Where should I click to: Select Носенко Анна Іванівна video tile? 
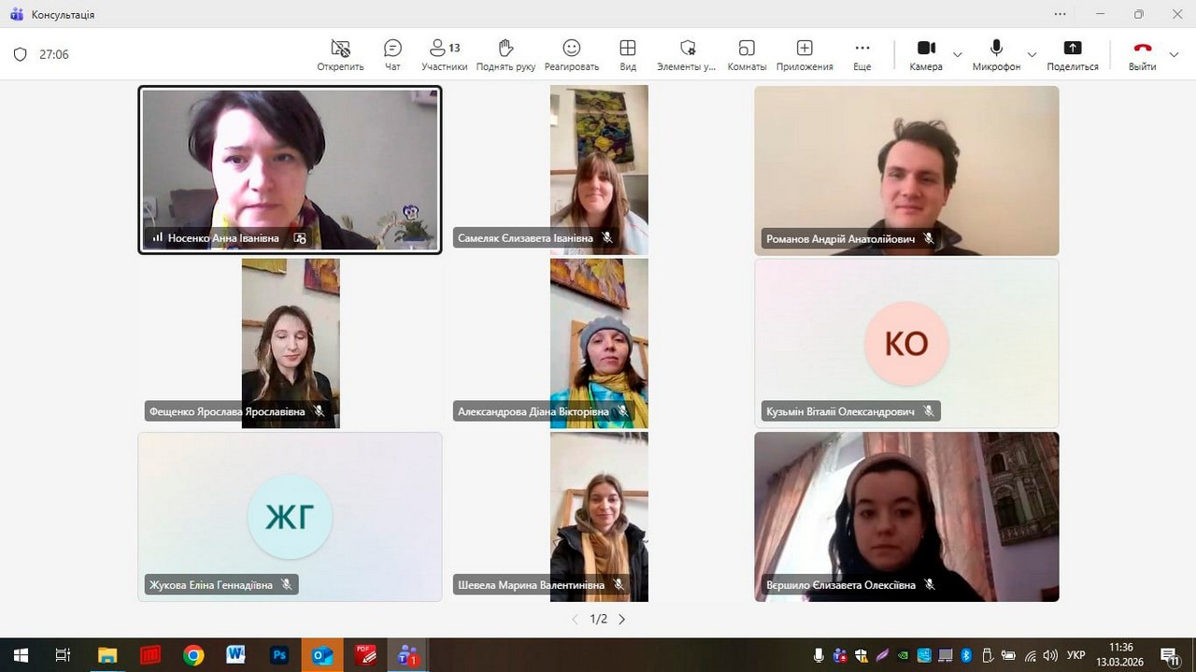tap(290, 169)
